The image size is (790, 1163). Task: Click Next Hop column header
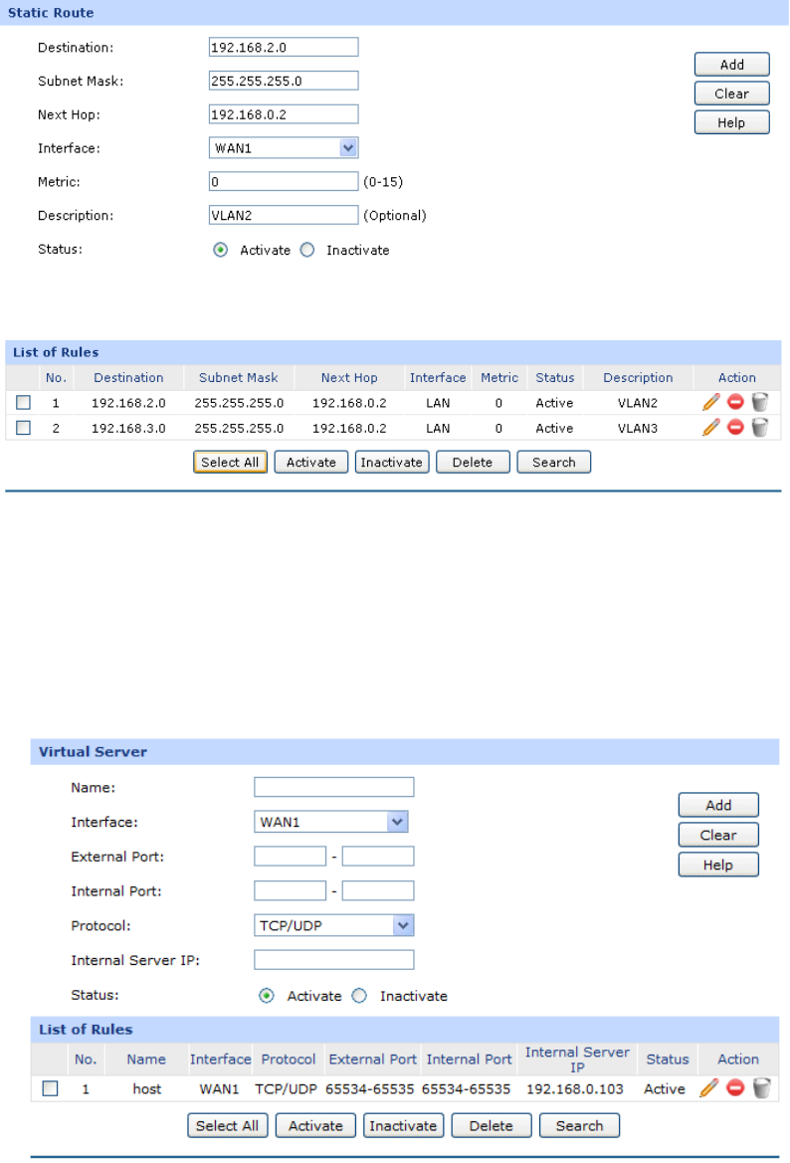point(349,377)
